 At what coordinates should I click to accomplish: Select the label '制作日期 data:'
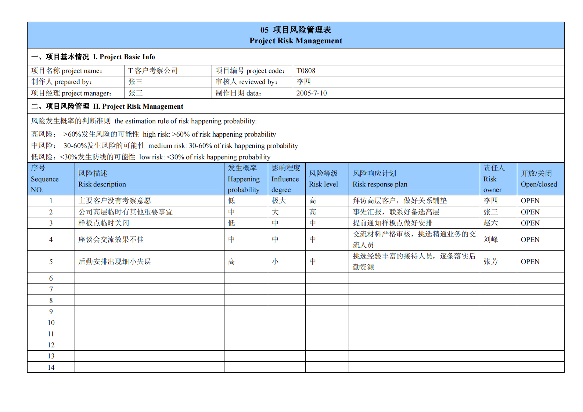[239, 93]
